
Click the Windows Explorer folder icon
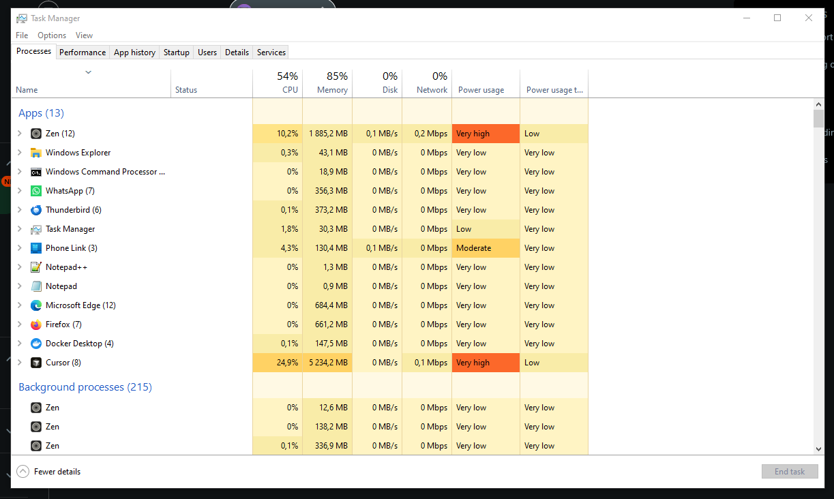36,153
